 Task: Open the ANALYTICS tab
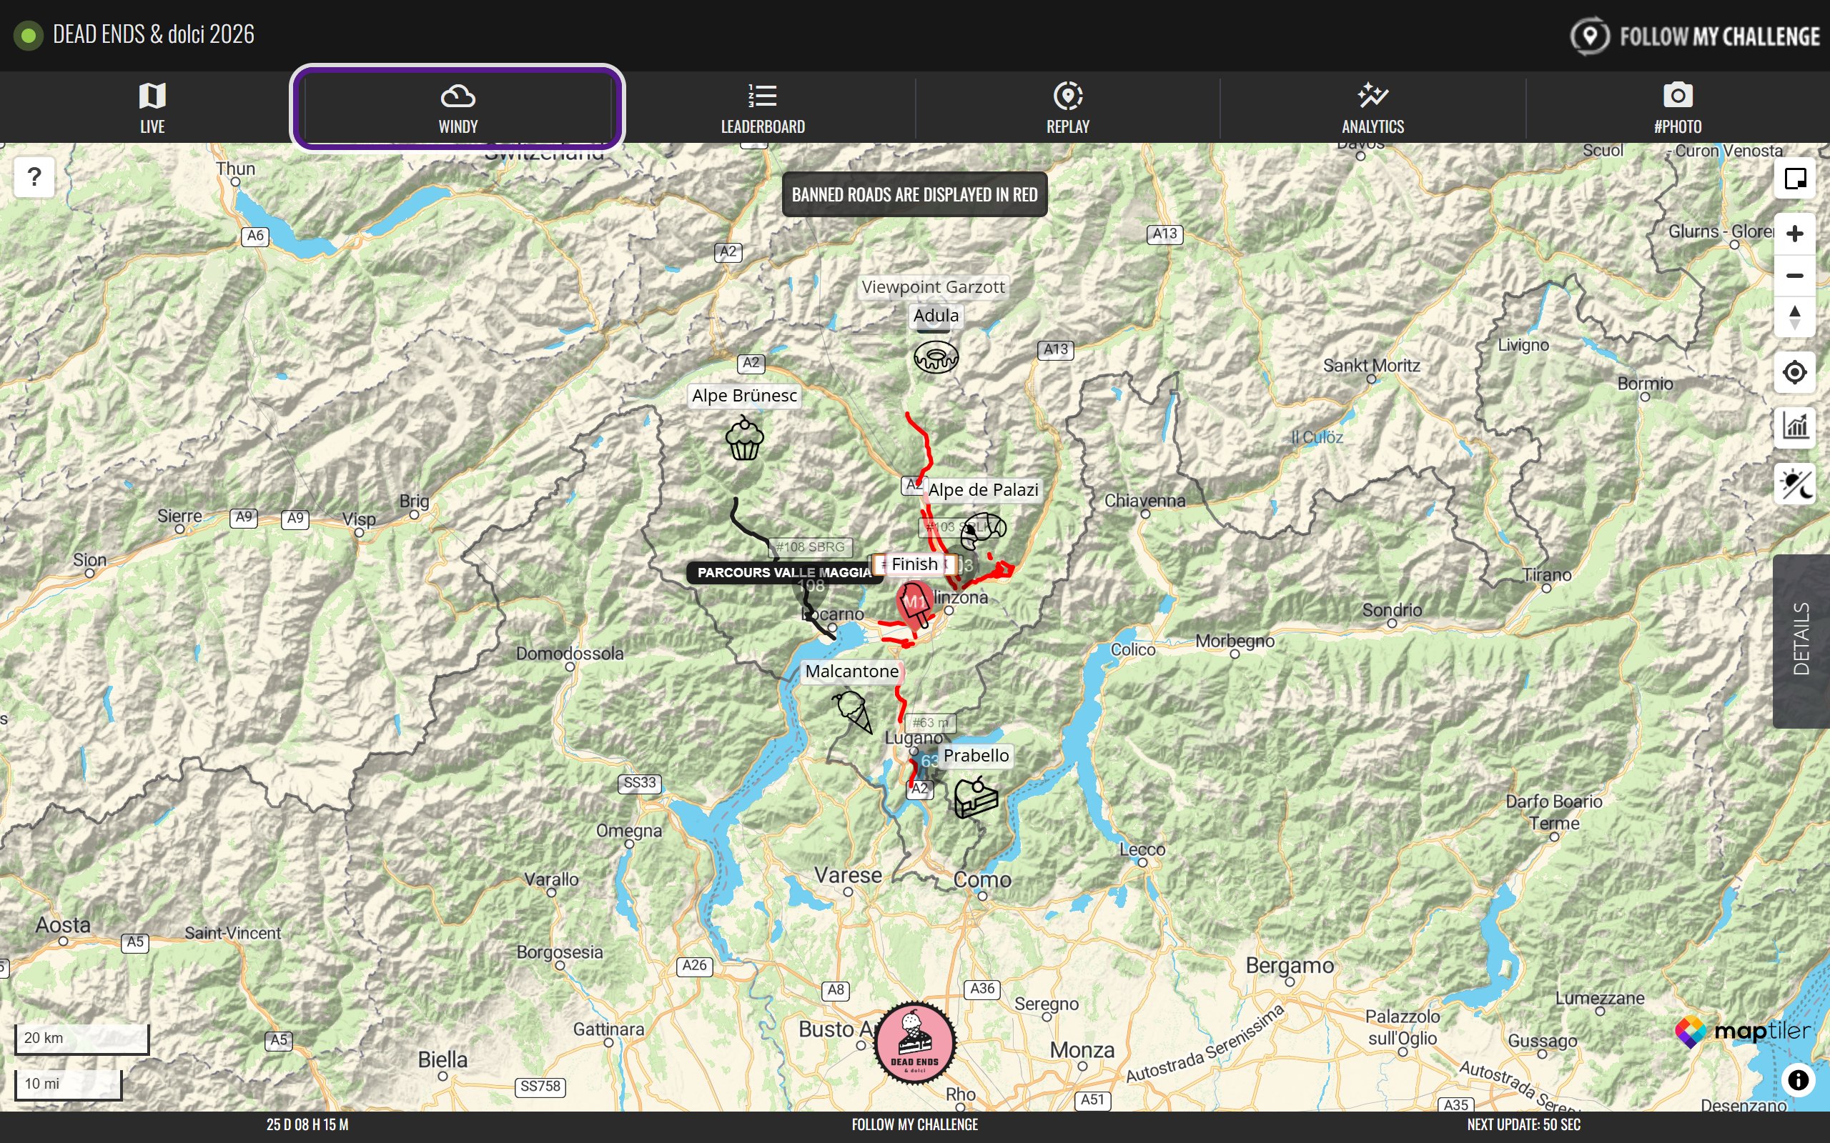click(x=1372, y=107)
